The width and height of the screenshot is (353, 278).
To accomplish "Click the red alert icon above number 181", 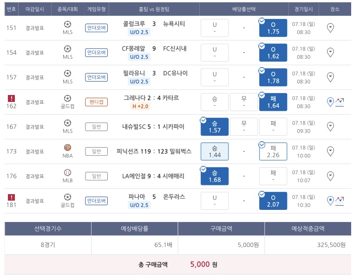I will point(12,197).
